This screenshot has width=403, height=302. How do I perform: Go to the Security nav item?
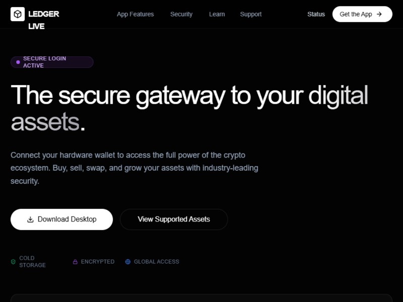[181, 14]
